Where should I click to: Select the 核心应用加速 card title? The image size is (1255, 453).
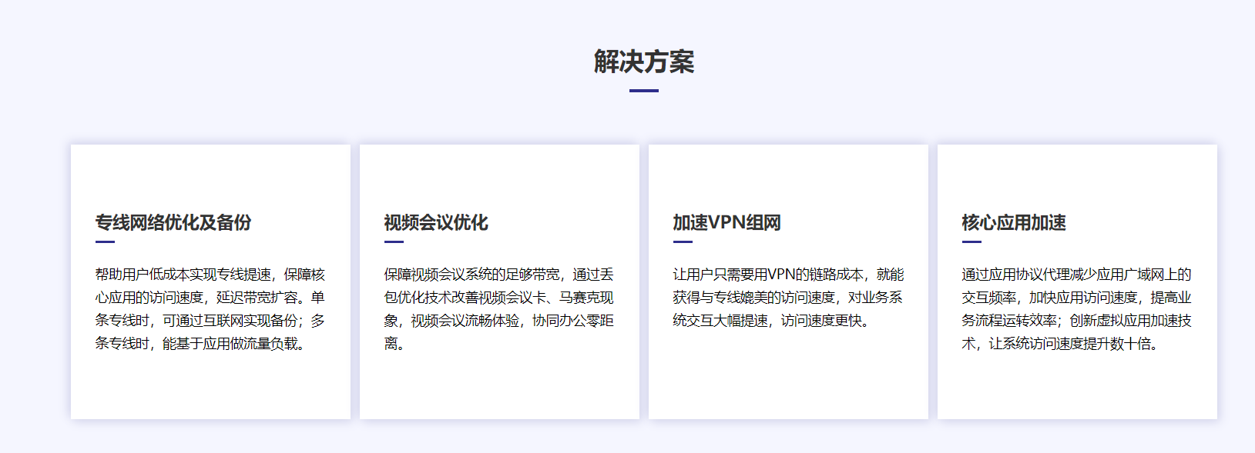coord(1014,223)
